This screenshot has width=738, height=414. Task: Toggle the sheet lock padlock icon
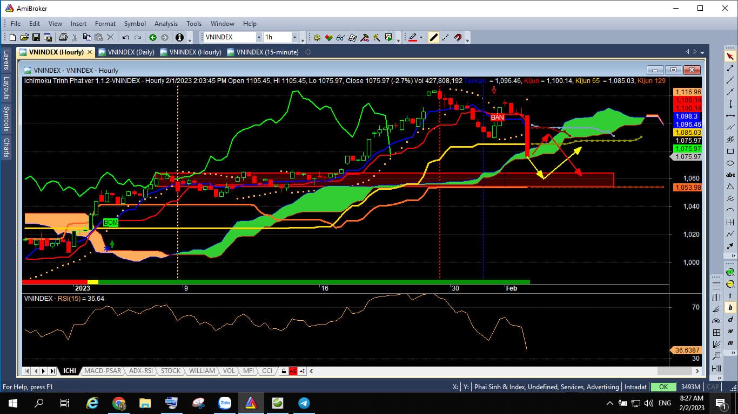[x=283, y=371]
